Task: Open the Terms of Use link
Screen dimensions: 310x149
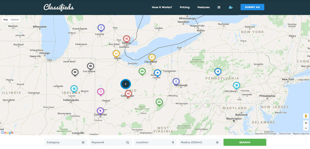Action: tap(285, 134)
